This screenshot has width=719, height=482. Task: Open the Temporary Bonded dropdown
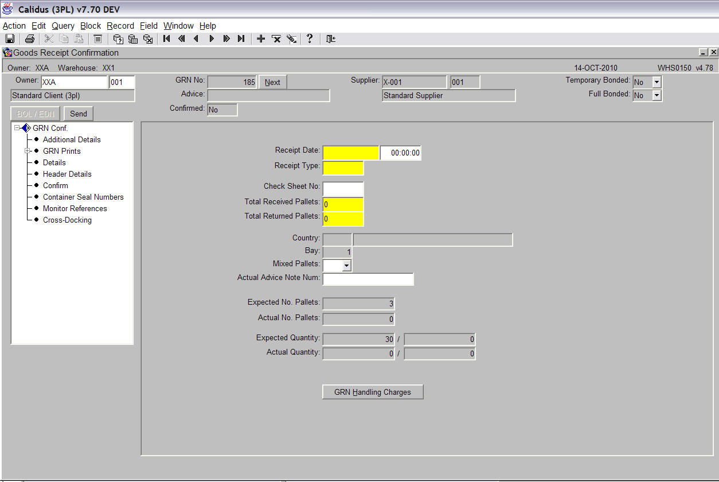click(657, 82)
